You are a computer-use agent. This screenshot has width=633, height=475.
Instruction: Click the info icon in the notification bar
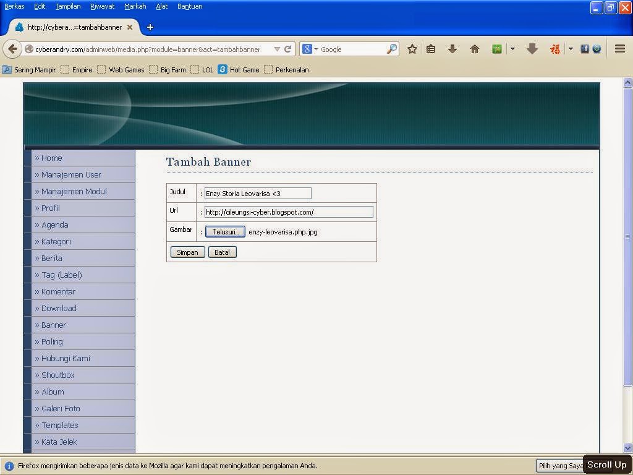coord(9,466)
